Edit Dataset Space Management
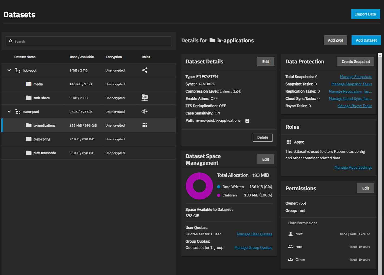Screen dimensions: 384x275 [x=265, y=159]
